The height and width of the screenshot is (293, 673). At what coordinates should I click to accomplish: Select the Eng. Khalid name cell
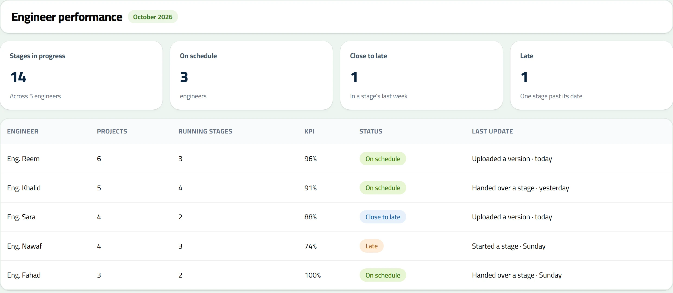24,188
